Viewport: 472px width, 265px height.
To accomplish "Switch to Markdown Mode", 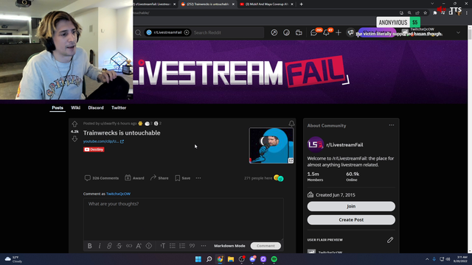I will (229, 246).
